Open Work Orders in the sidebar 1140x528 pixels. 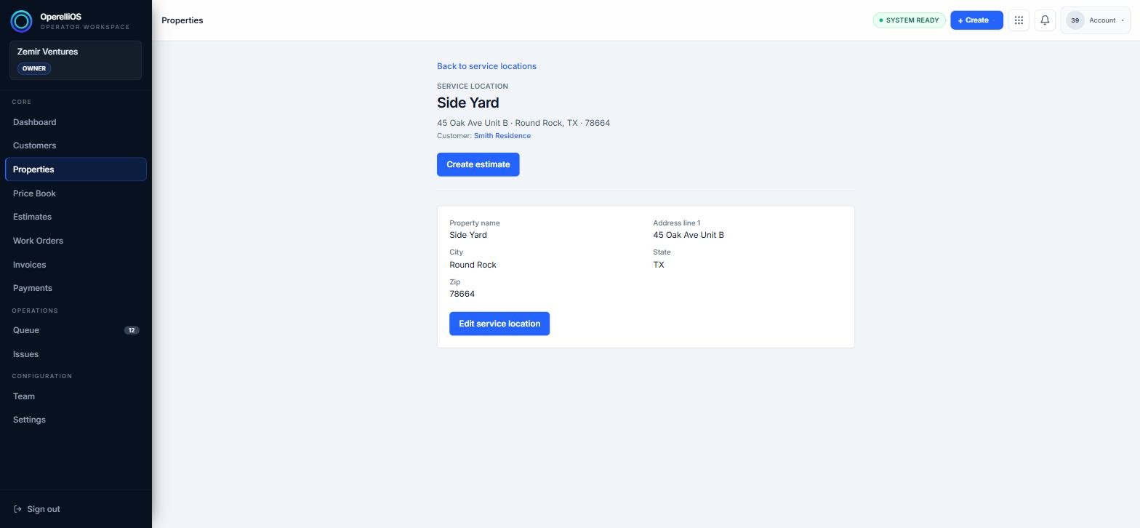pyautogui.click(x=76, y=241)
